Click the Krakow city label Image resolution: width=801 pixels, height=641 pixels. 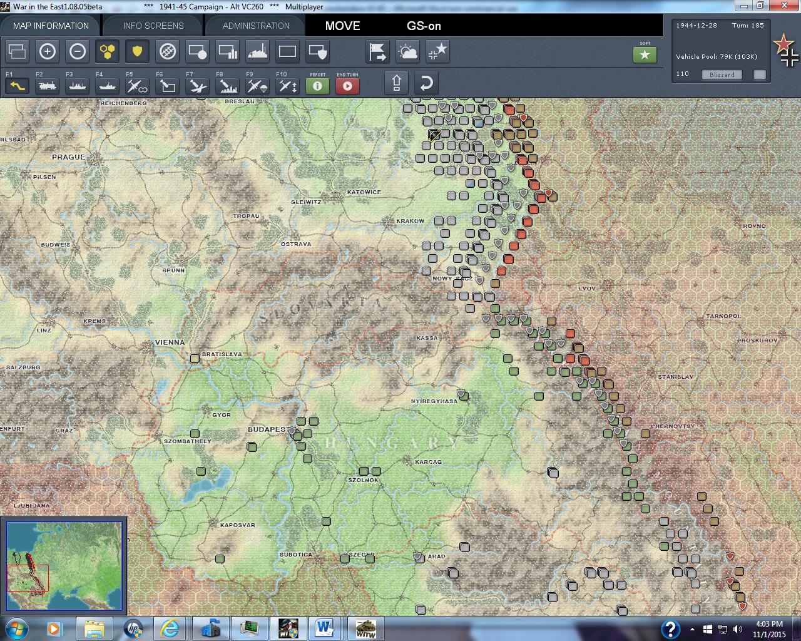point(411,221)
